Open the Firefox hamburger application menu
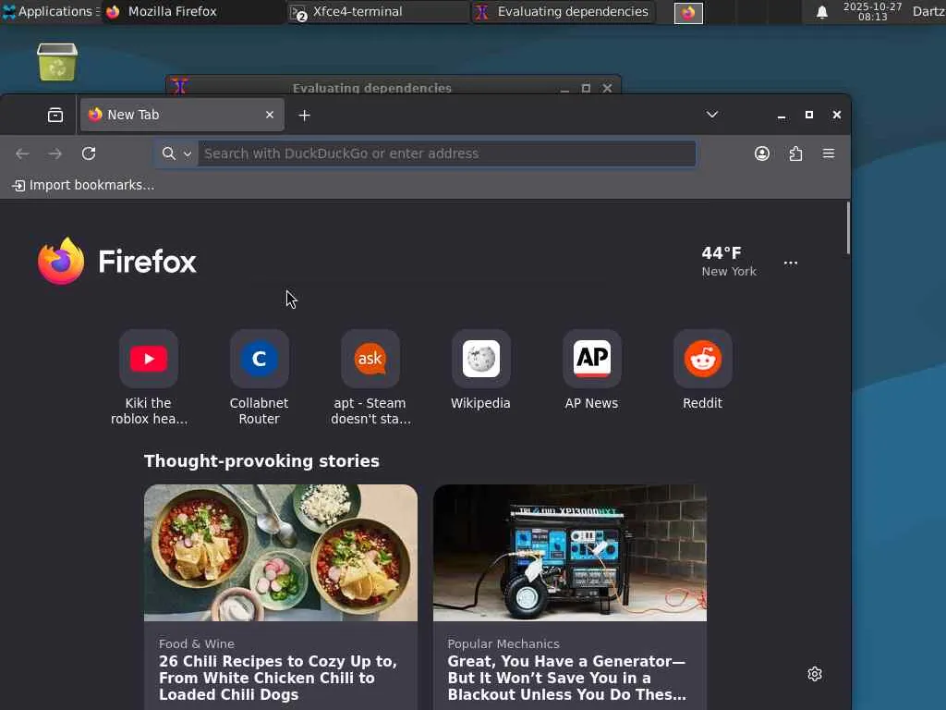The height and width of the screenshot is (710, 946). pyautogui.click(x=829, y=153)
